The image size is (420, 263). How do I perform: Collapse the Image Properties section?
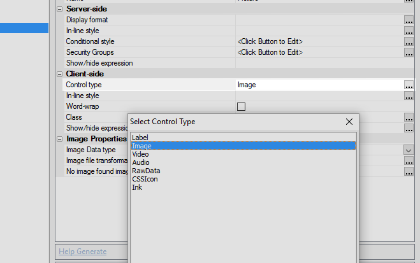click(60, 139)
